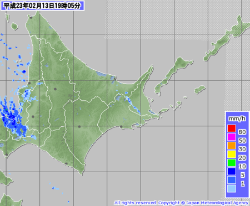Click the red 80 mm/h legend swatch

pos(232,128)
